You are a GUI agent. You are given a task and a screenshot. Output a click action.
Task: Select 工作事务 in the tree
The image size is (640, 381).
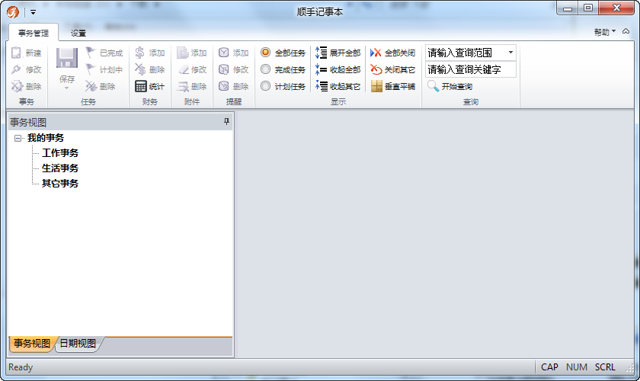(60, 152)
